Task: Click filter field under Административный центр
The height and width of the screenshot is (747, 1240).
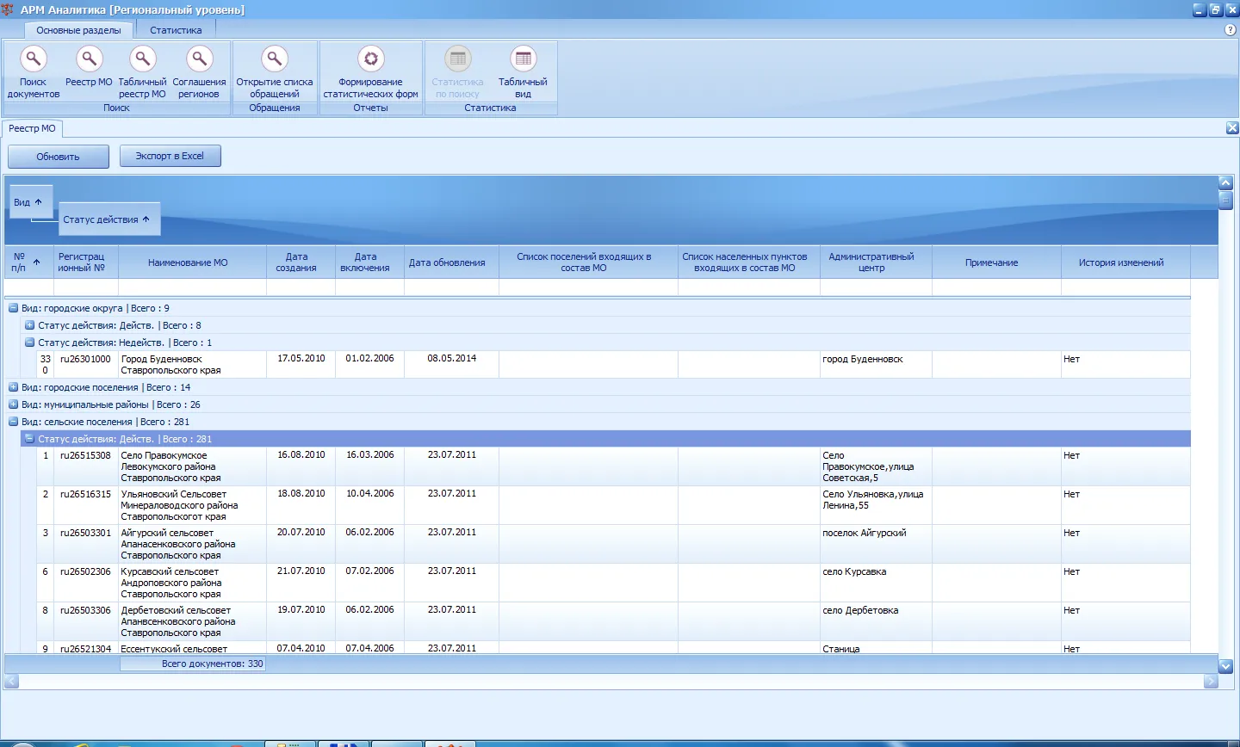Action: (x=876, y=287)
